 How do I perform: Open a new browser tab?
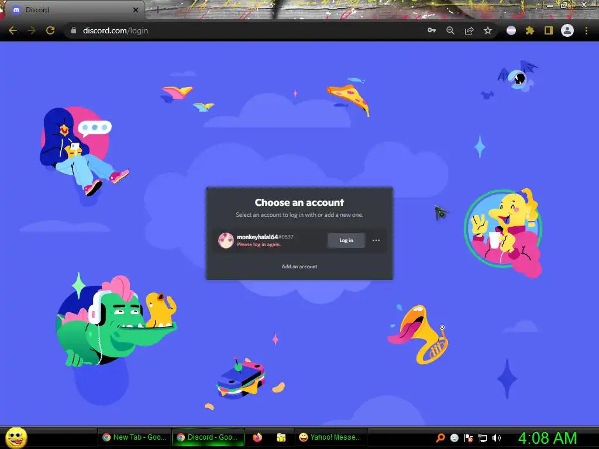(x=157, y=10)
